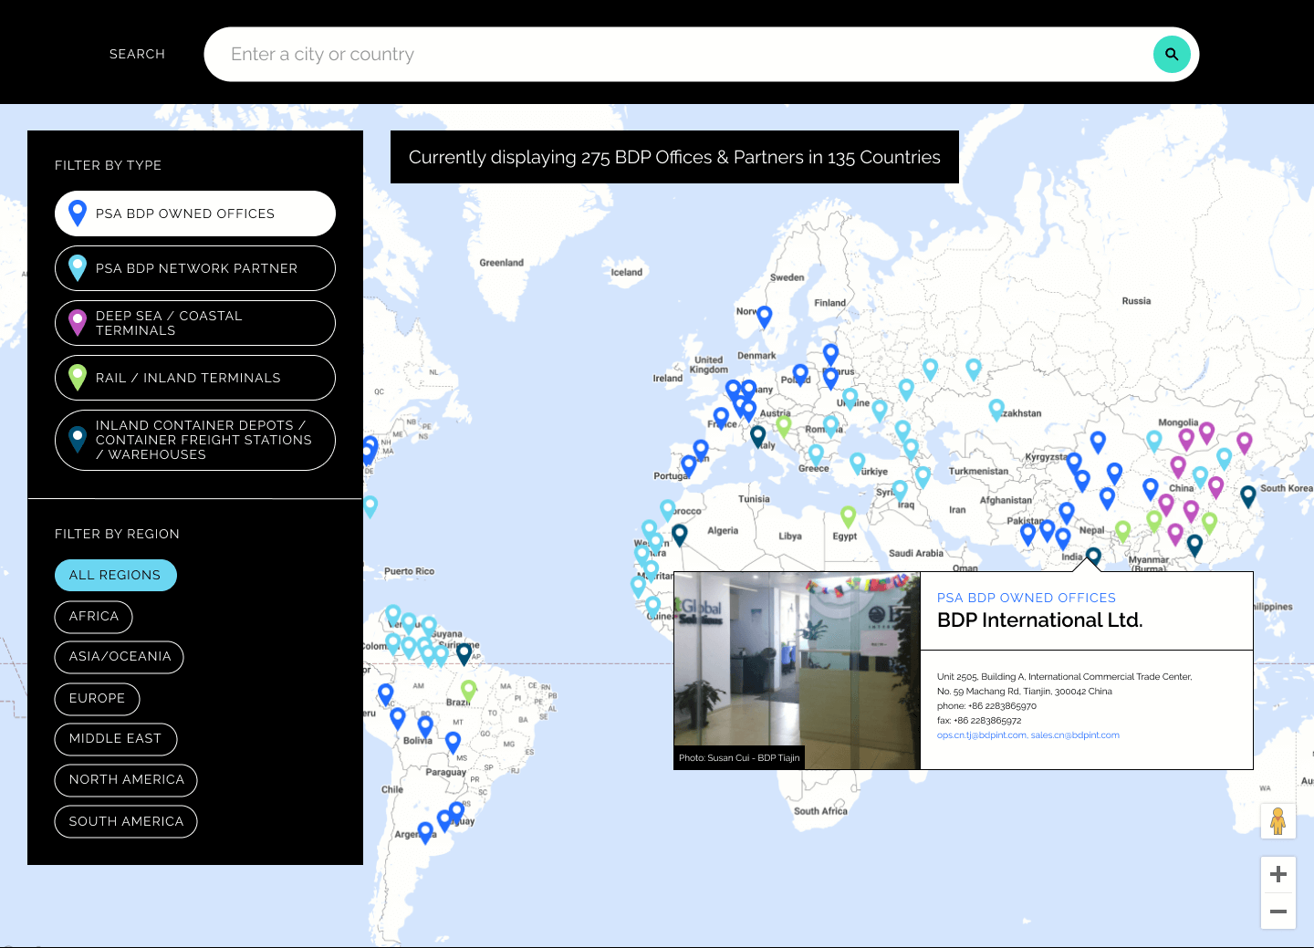Toggle the PSA BDP Network Partner filter
The height and width of the screenshot is (948, 1314).
click(195, 268)
